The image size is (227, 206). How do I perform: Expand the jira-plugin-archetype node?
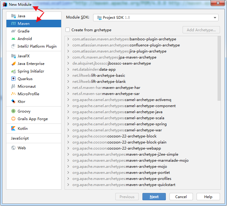(x=68, y=51)
